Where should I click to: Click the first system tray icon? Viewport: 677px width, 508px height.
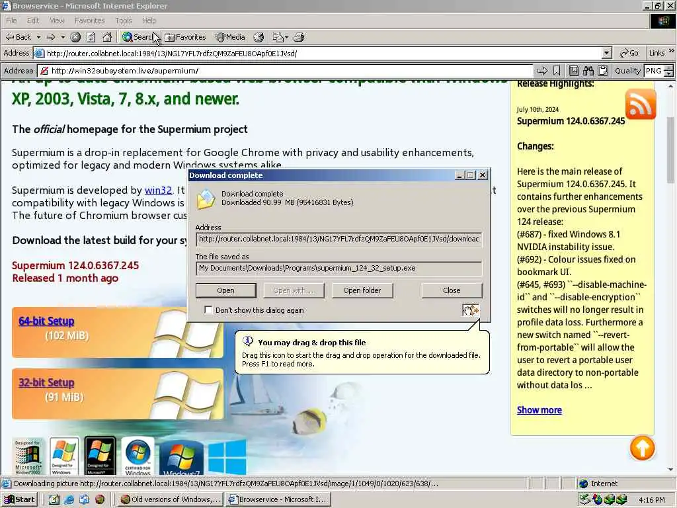pos(584,499)
